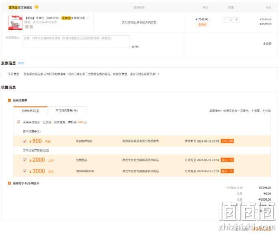Viewport: 279px width, 234px height.
Task: Switch to the available coupons (3) tab
Action: [x=30, y=111]
